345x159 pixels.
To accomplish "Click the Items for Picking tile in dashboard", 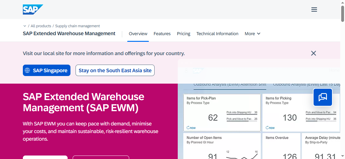I will tap(301, 113).
